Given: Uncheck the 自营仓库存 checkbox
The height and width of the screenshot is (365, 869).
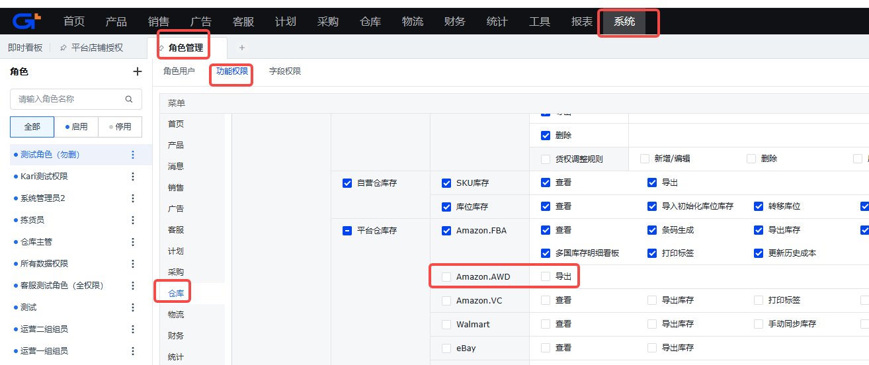Looking at the screenshot, I should click(347, 183).
